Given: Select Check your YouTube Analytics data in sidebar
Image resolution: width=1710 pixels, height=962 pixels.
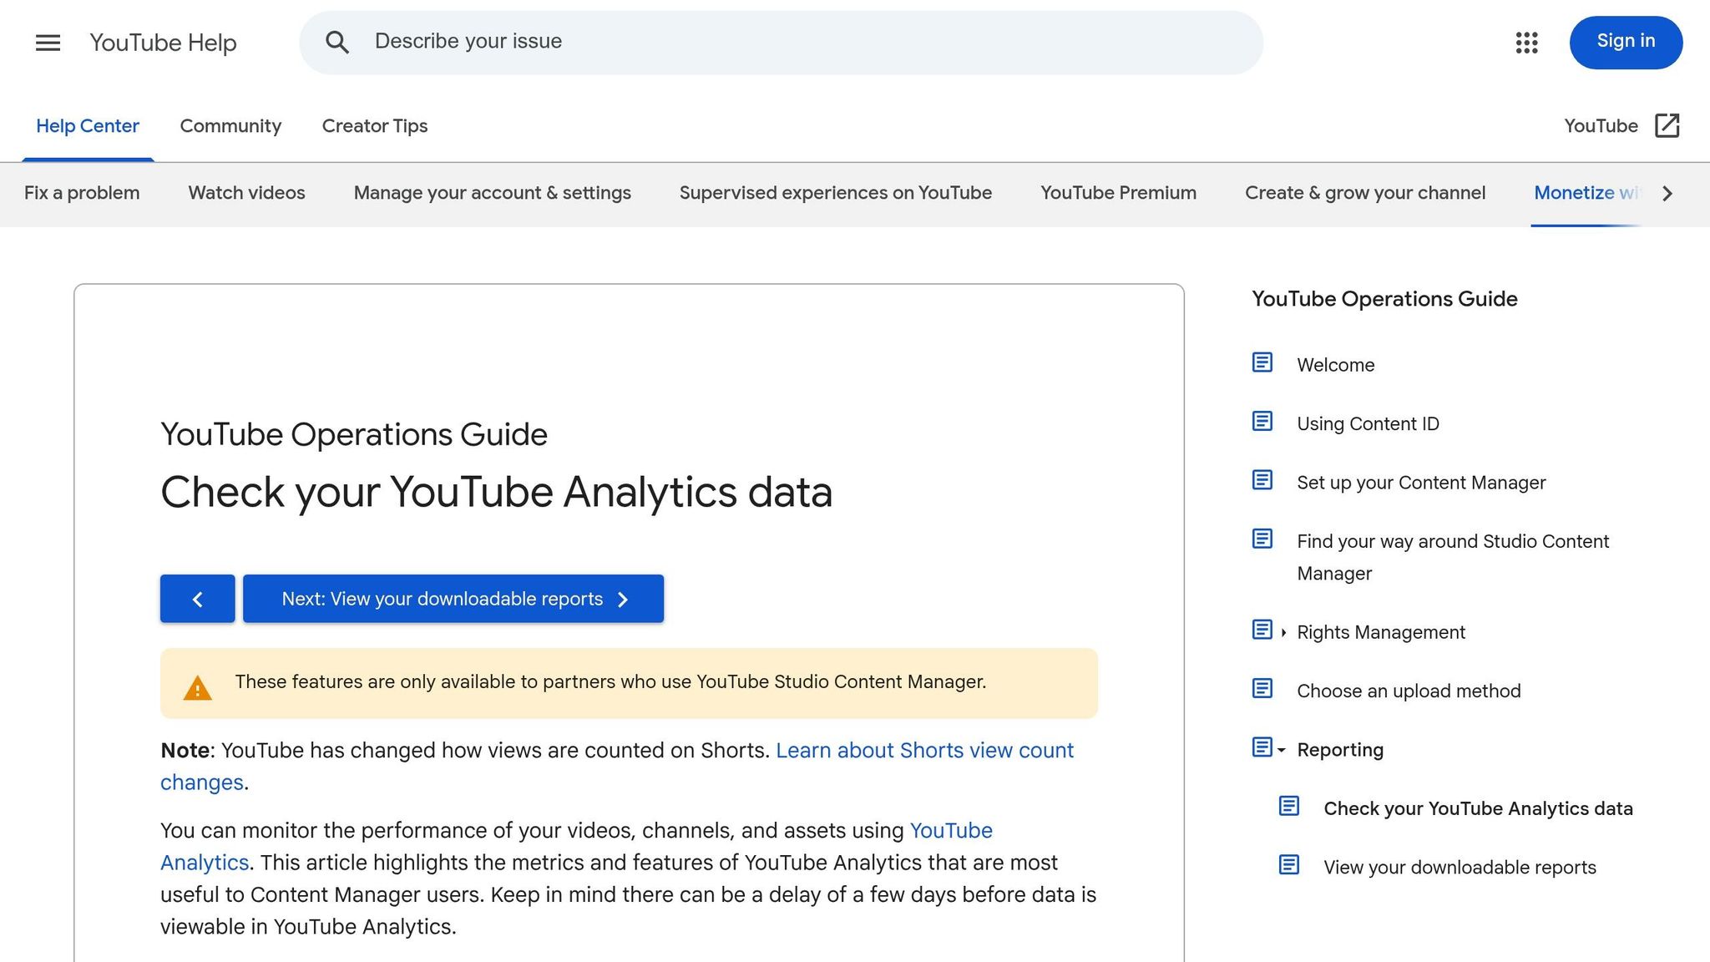Looking at the screenshot, I should click(x=1478, y=808).
